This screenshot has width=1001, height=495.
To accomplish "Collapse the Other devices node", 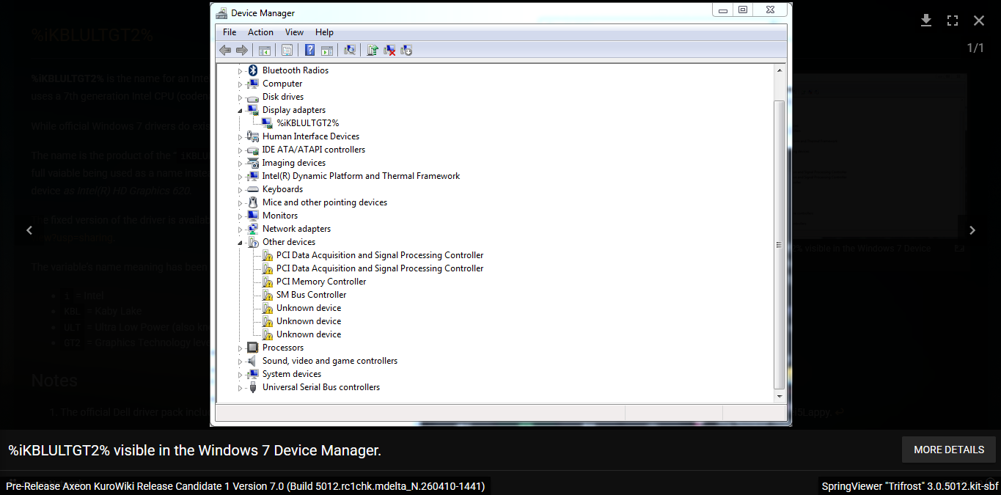I will (240, 242).
